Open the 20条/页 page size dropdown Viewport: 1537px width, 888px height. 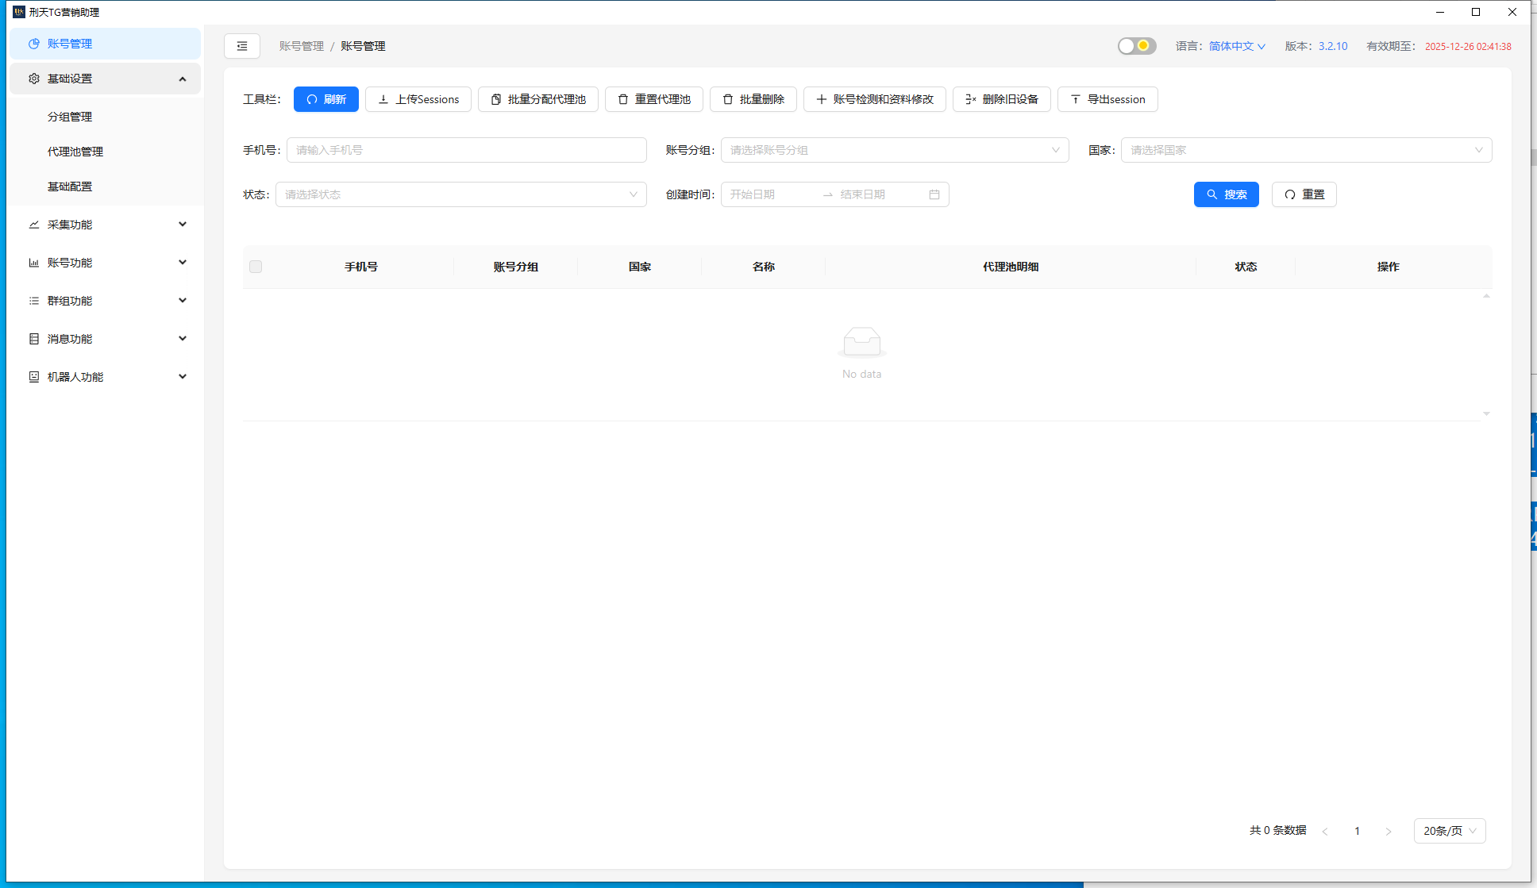click(x=1449, y=831)
